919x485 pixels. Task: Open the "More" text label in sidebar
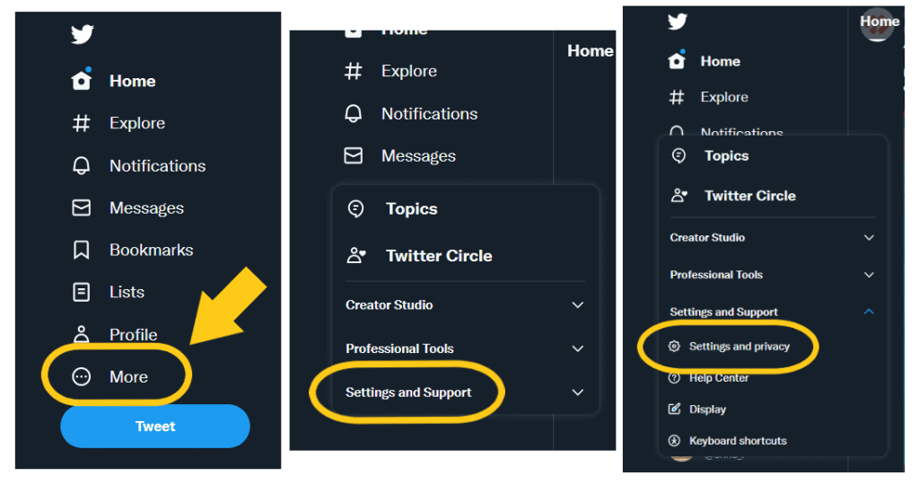coord(128,377)
